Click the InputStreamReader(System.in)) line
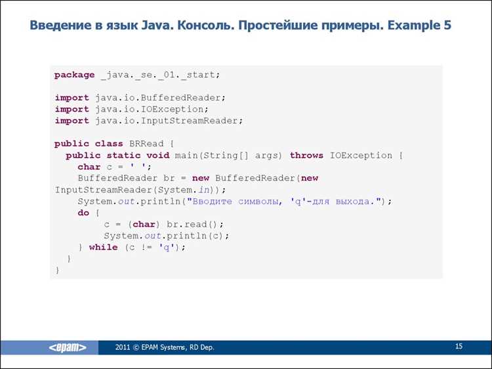The image size is (492, 369). coord(140,190)
